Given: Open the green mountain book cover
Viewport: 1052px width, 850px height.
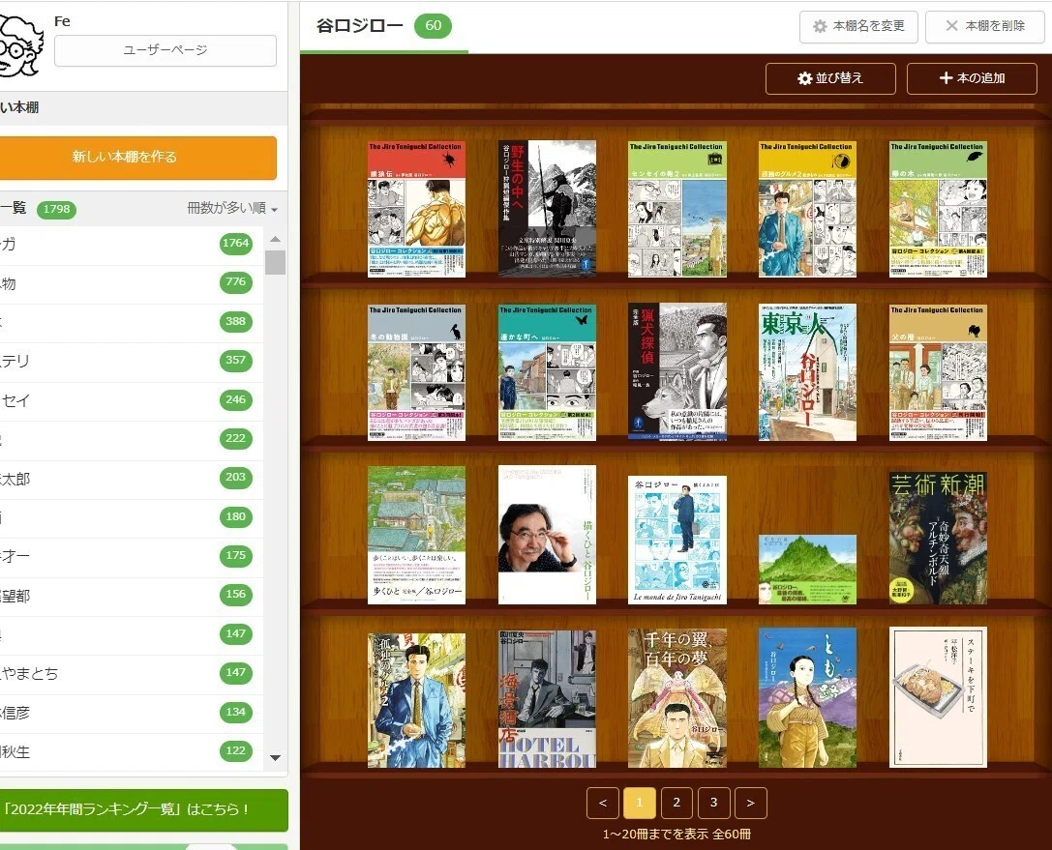Looking at the screenshot, I should pos(807,570).
